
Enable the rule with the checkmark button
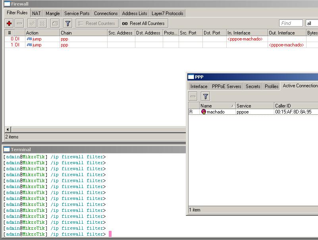32,23
